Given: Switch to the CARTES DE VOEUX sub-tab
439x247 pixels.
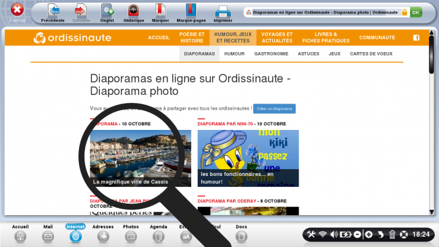Looking at the screenshot, I should pyautogui.click(x=371, y=53).
